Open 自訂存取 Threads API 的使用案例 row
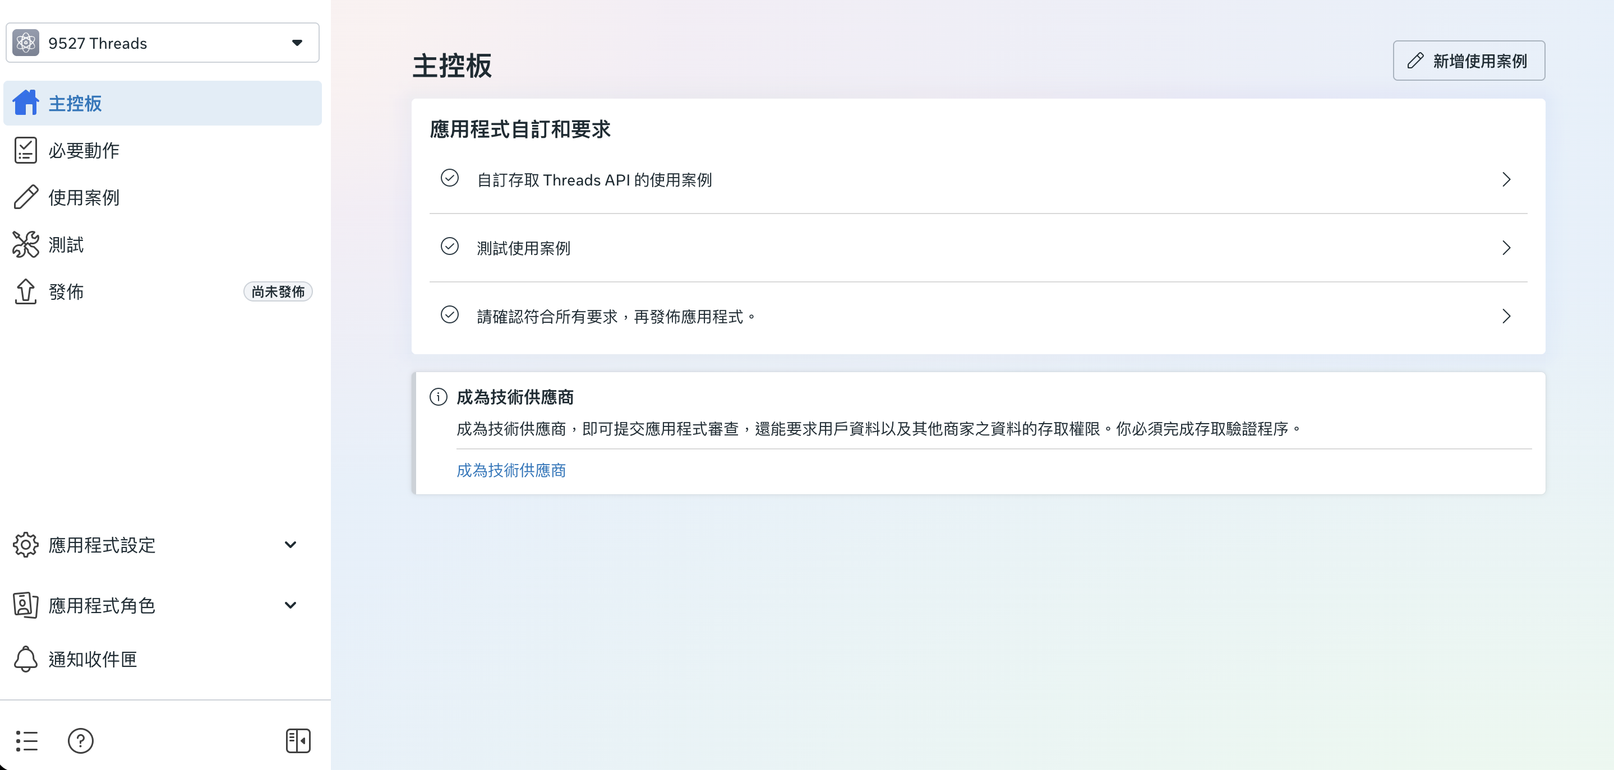Image resolution: width=1614 pixels, height=770 pixels. click(x=978, y=180)
